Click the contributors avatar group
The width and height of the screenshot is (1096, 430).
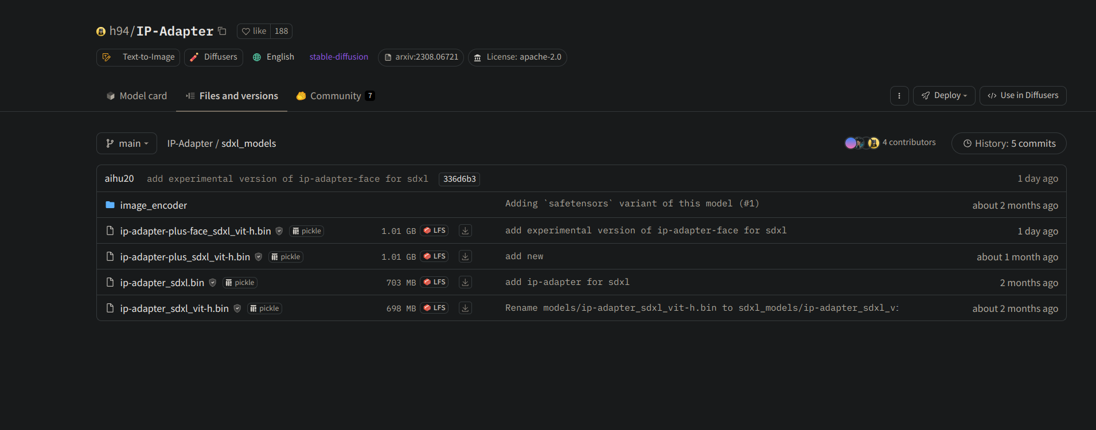861,143
